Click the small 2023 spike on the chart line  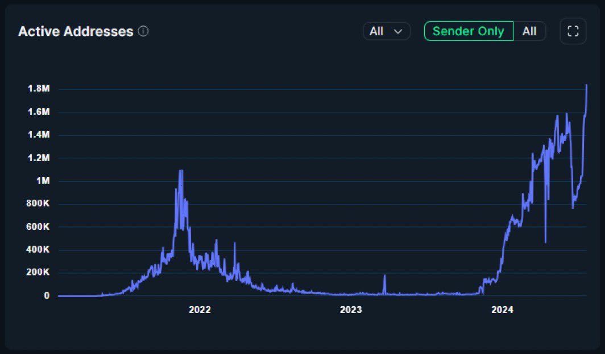click(384, 275)
